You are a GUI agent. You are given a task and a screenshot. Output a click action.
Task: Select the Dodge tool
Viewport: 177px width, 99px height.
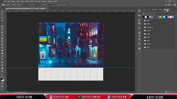coord(2,53)
